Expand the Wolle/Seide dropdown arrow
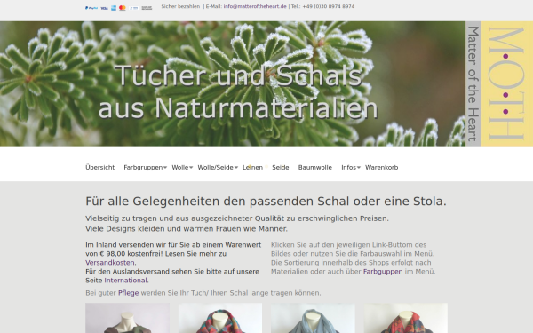The height and width of the screenshot is (333, 533). click(236, 168)
